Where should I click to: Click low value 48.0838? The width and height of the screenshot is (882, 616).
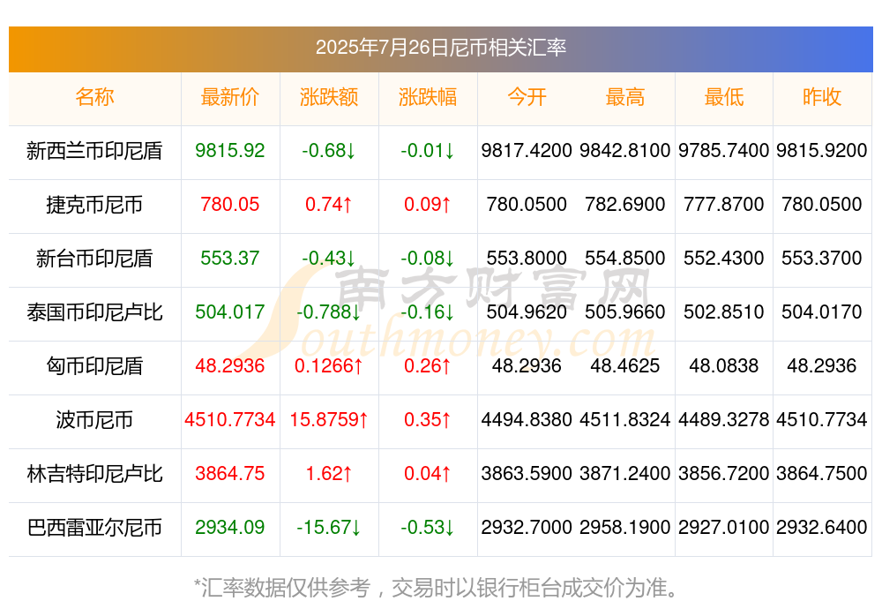tap(723, 366)
